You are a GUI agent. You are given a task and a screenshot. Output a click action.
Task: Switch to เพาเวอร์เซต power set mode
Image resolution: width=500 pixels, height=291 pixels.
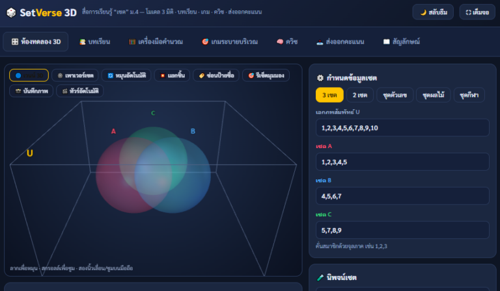click(76, 75)
